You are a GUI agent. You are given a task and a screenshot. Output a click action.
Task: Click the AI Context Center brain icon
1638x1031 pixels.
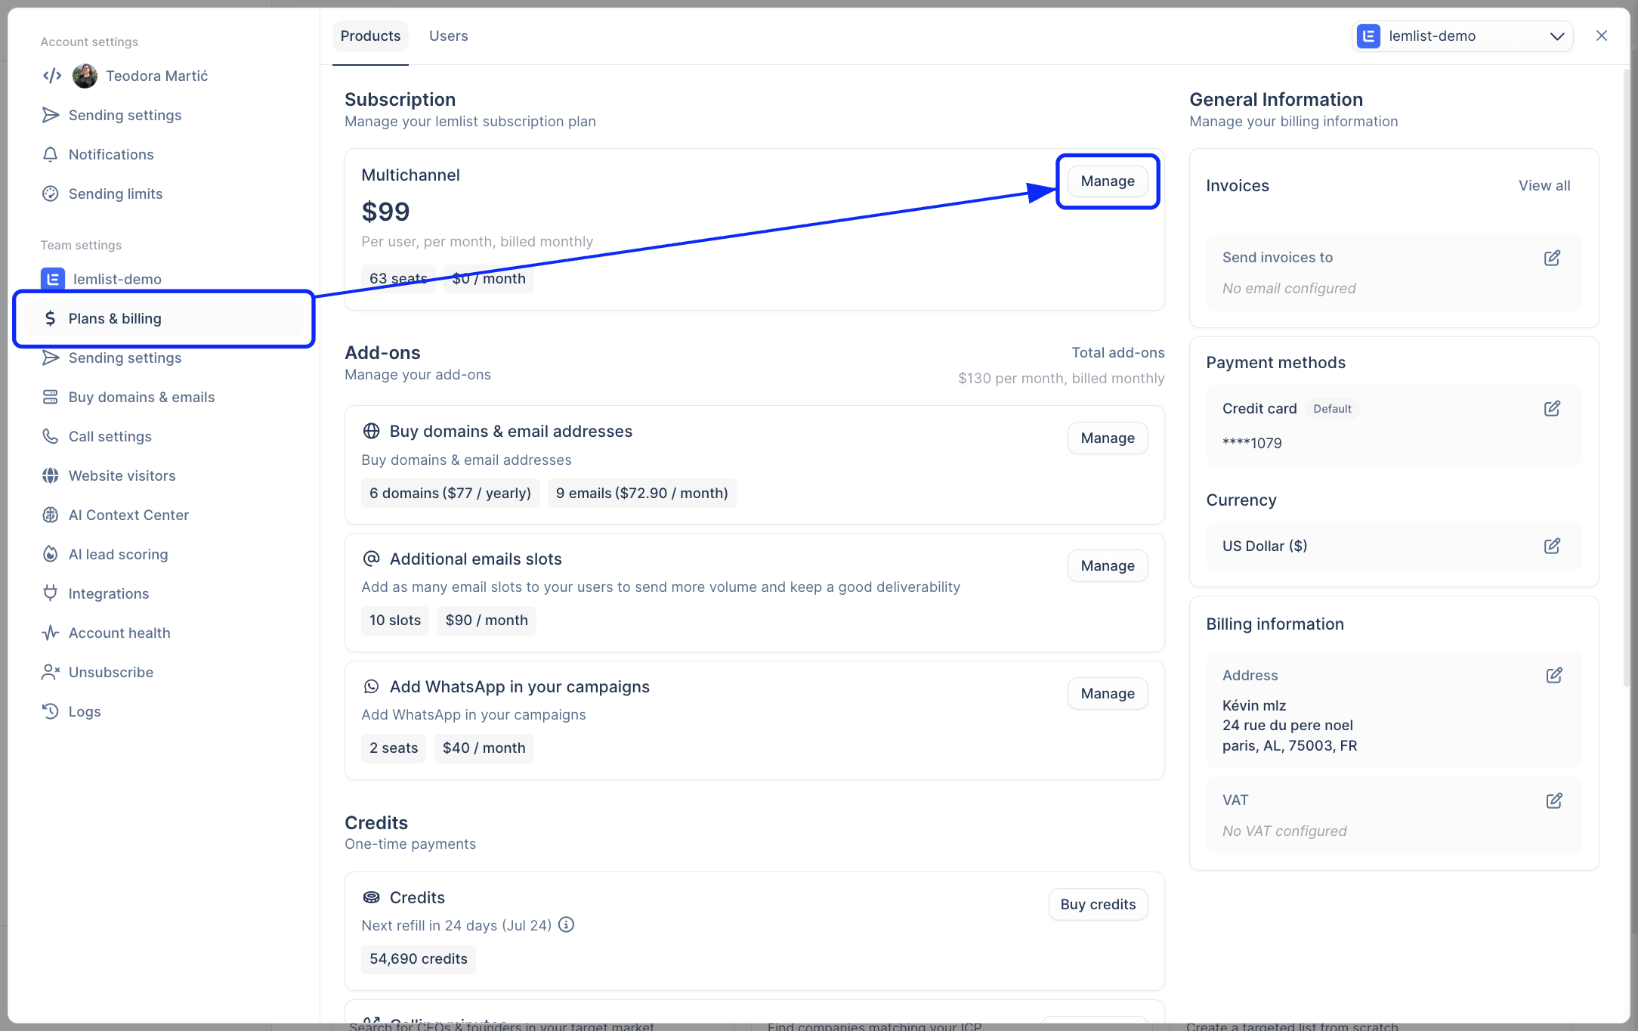click(51, 515)
